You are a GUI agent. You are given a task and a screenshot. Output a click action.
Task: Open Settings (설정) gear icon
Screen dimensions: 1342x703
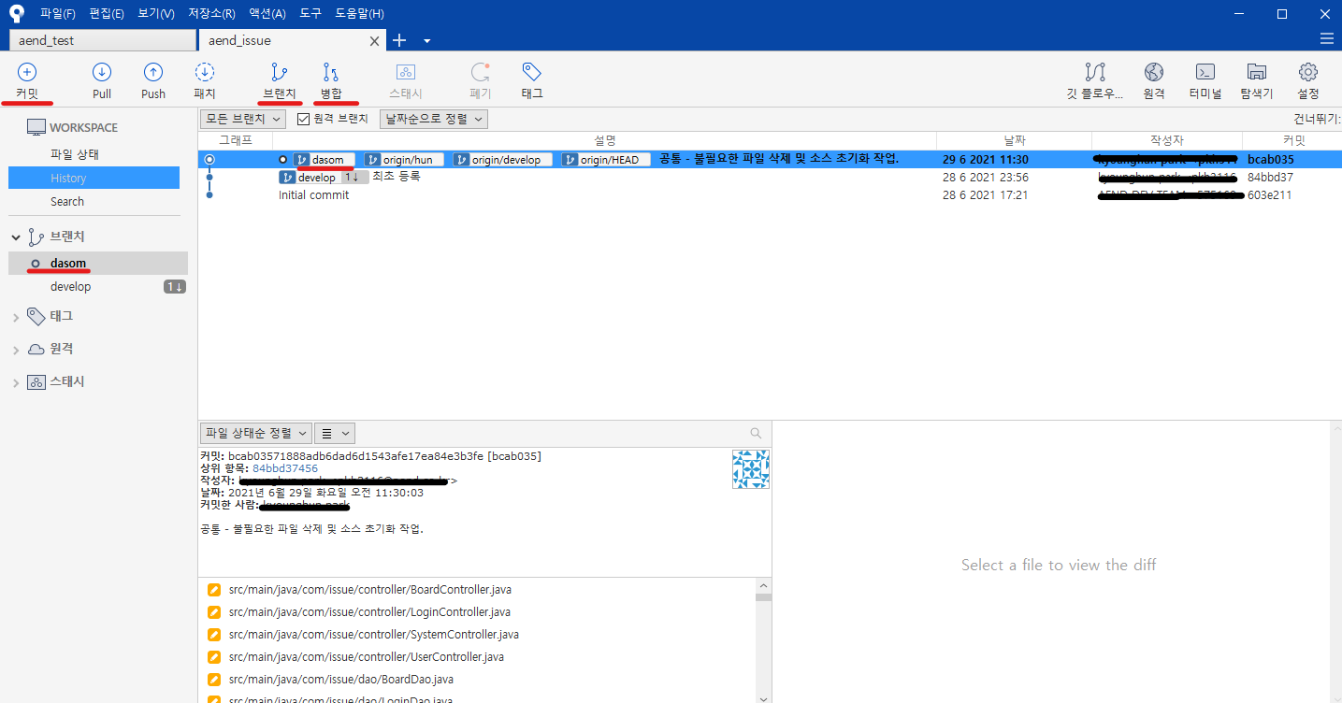coord(1308,72)
